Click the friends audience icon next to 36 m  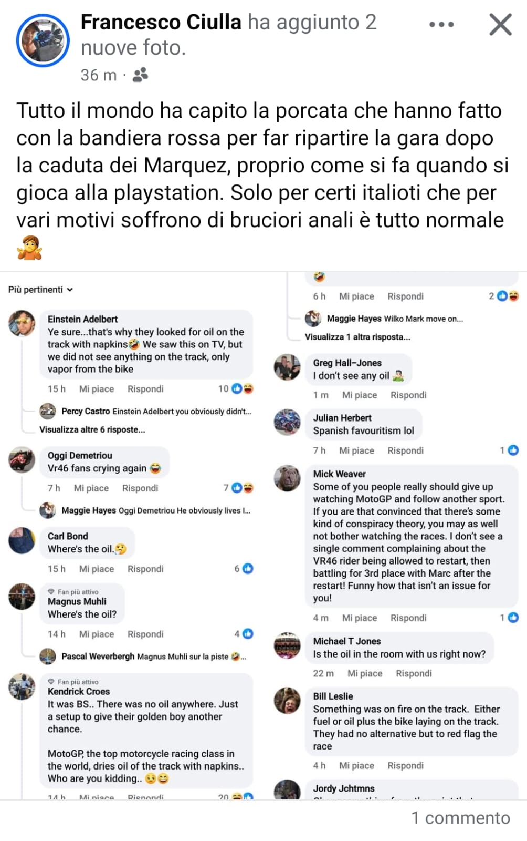click(x=140, y=75)
